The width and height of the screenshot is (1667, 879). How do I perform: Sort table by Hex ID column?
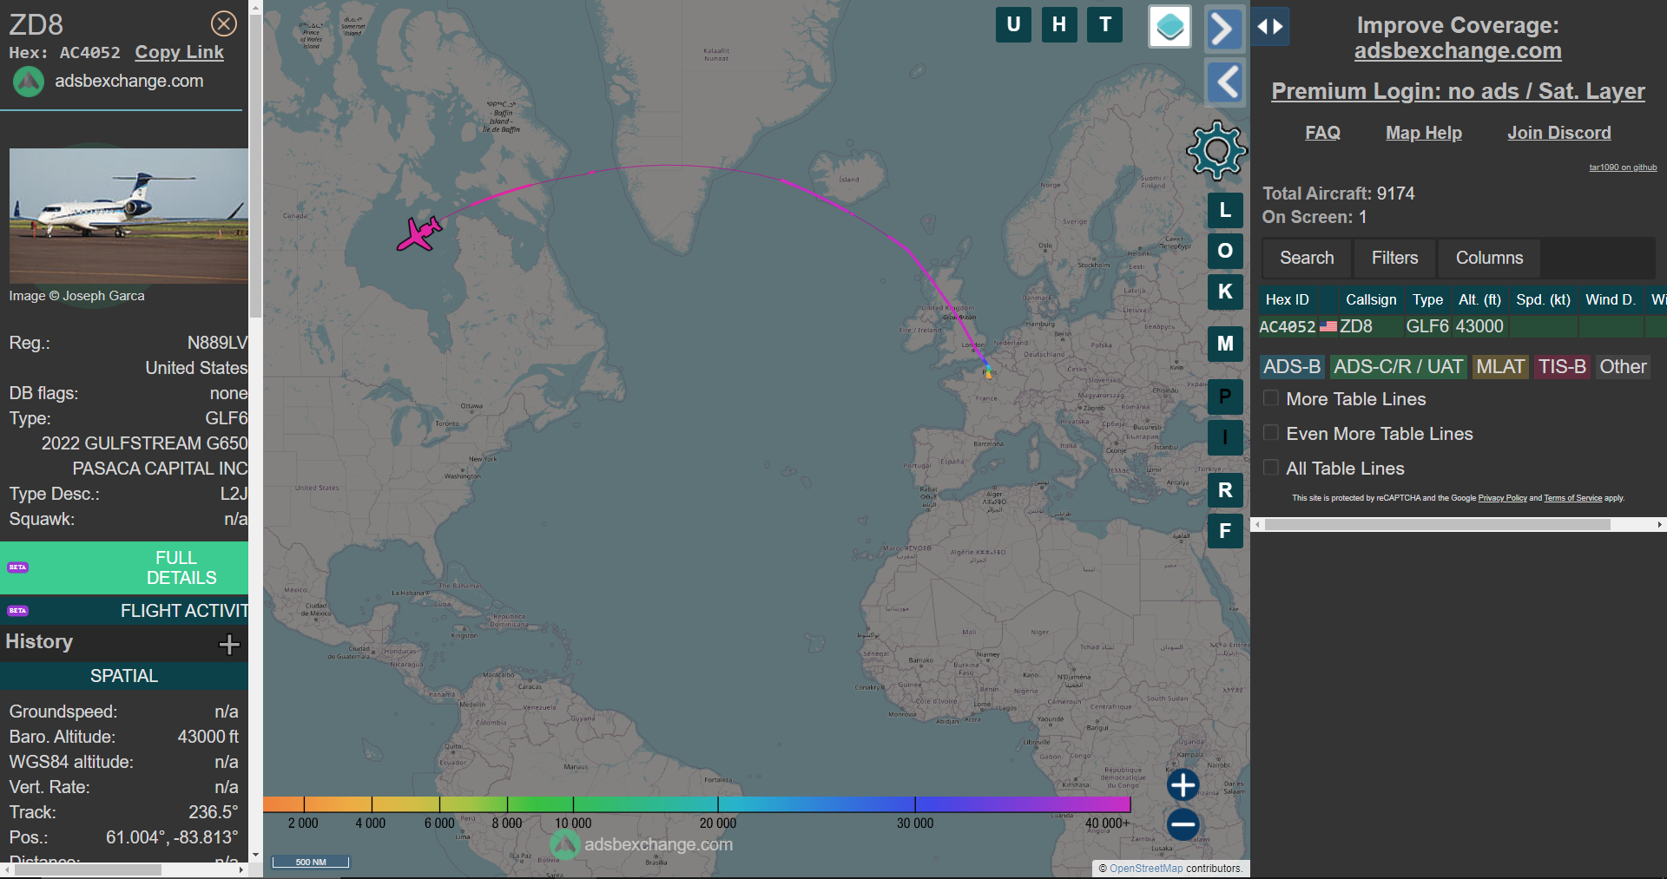(x=1288, y=299)
